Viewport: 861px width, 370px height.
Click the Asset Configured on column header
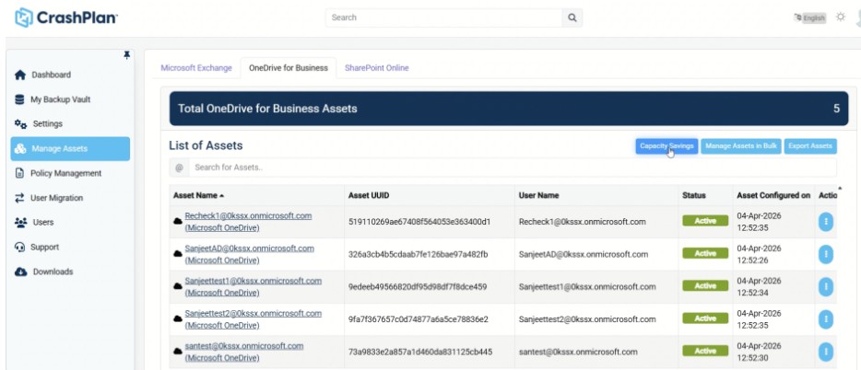click(x=773, y=195)
